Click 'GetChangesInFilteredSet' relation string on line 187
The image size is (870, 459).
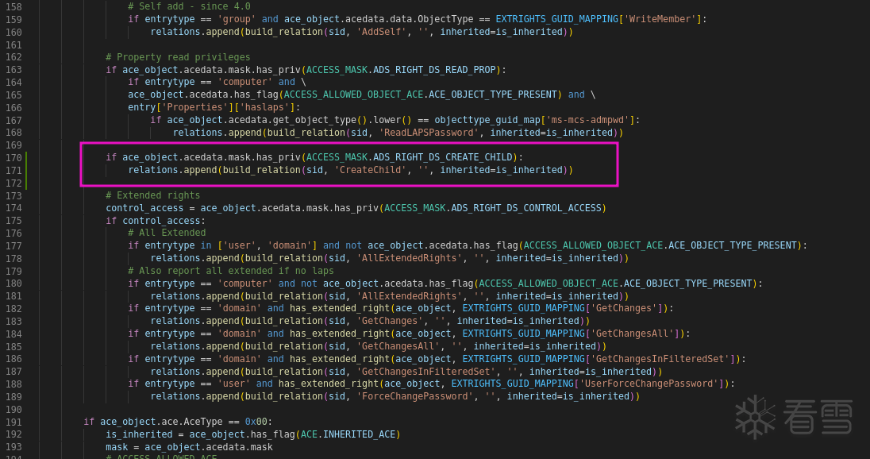(x=425, y=372)
